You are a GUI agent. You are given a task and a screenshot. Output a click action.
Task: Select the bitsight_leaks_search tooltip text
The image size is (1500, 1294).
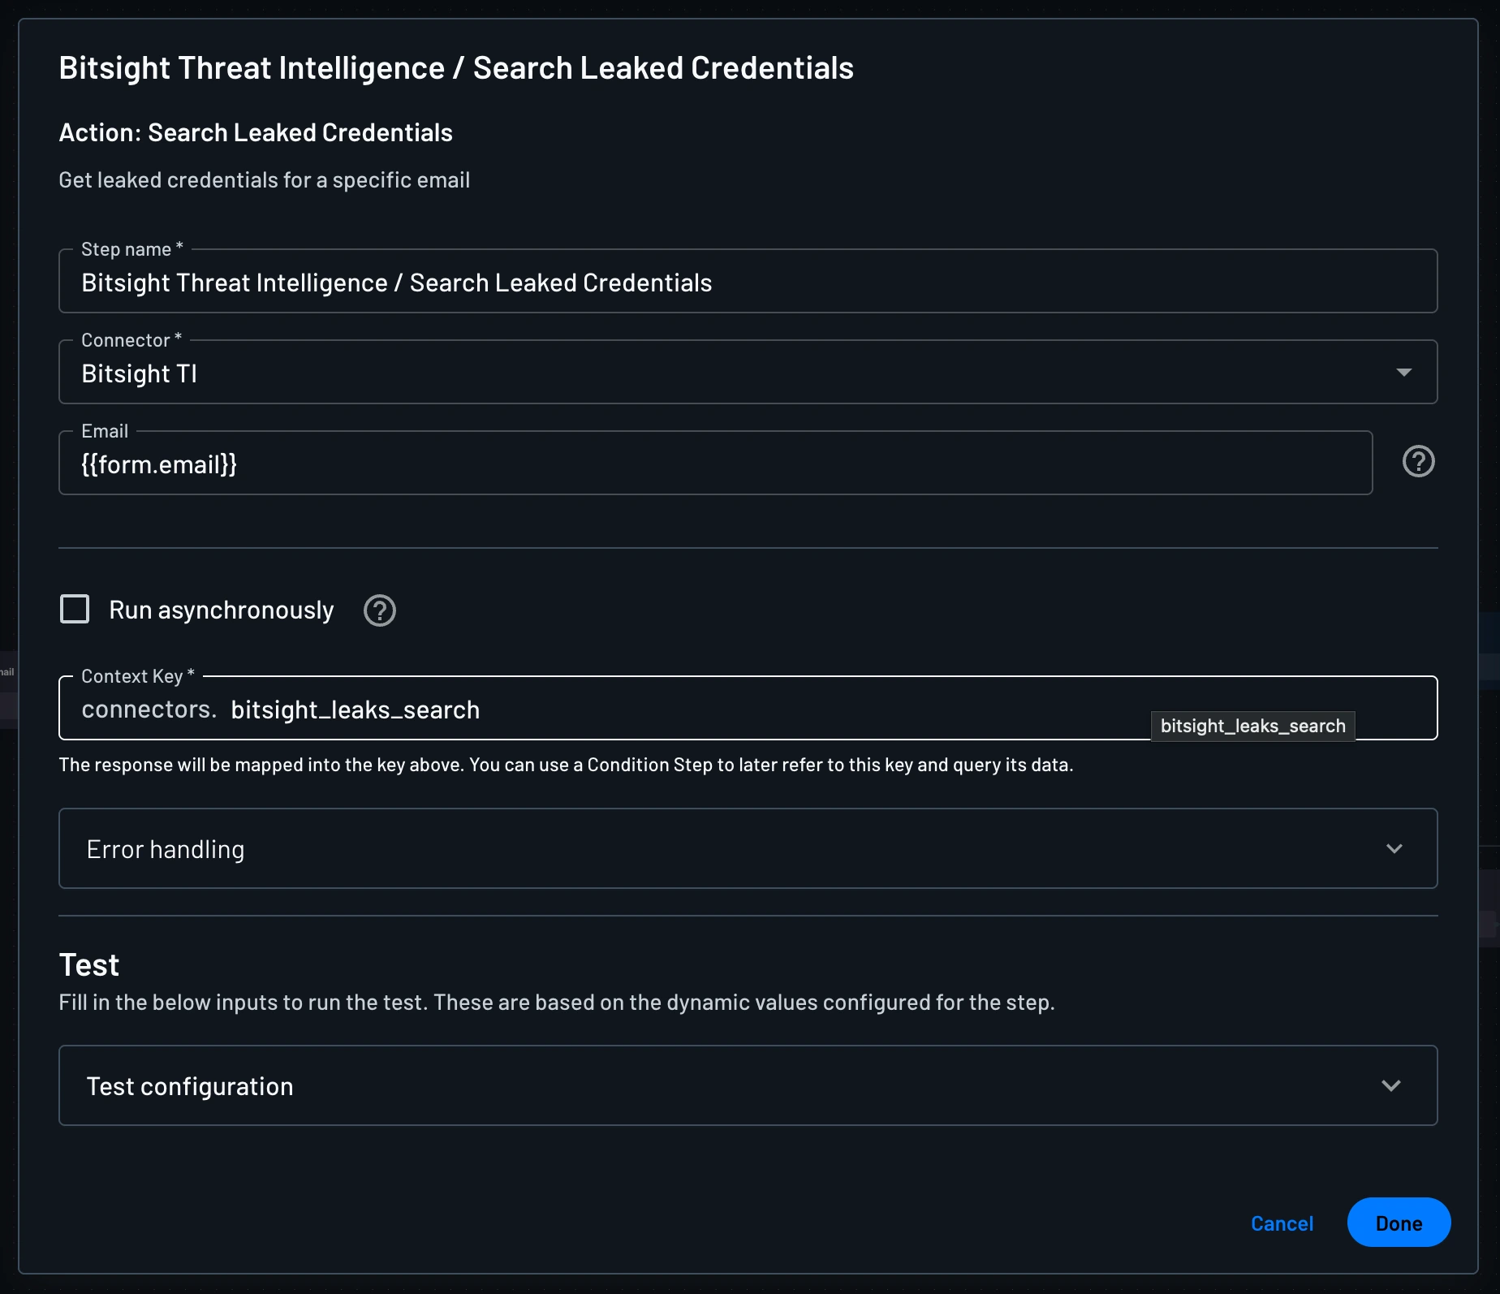tap(1252, 726)
